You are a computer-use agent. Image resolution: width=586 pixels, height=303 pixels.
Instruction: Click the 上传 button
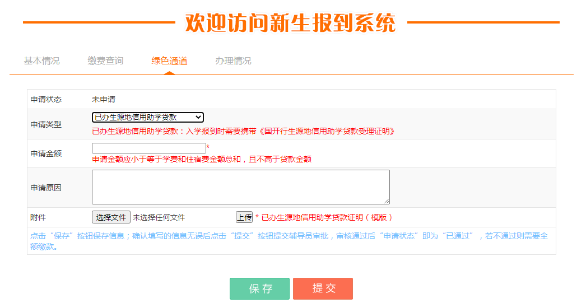pyautogui.click(x=244, y=217)
